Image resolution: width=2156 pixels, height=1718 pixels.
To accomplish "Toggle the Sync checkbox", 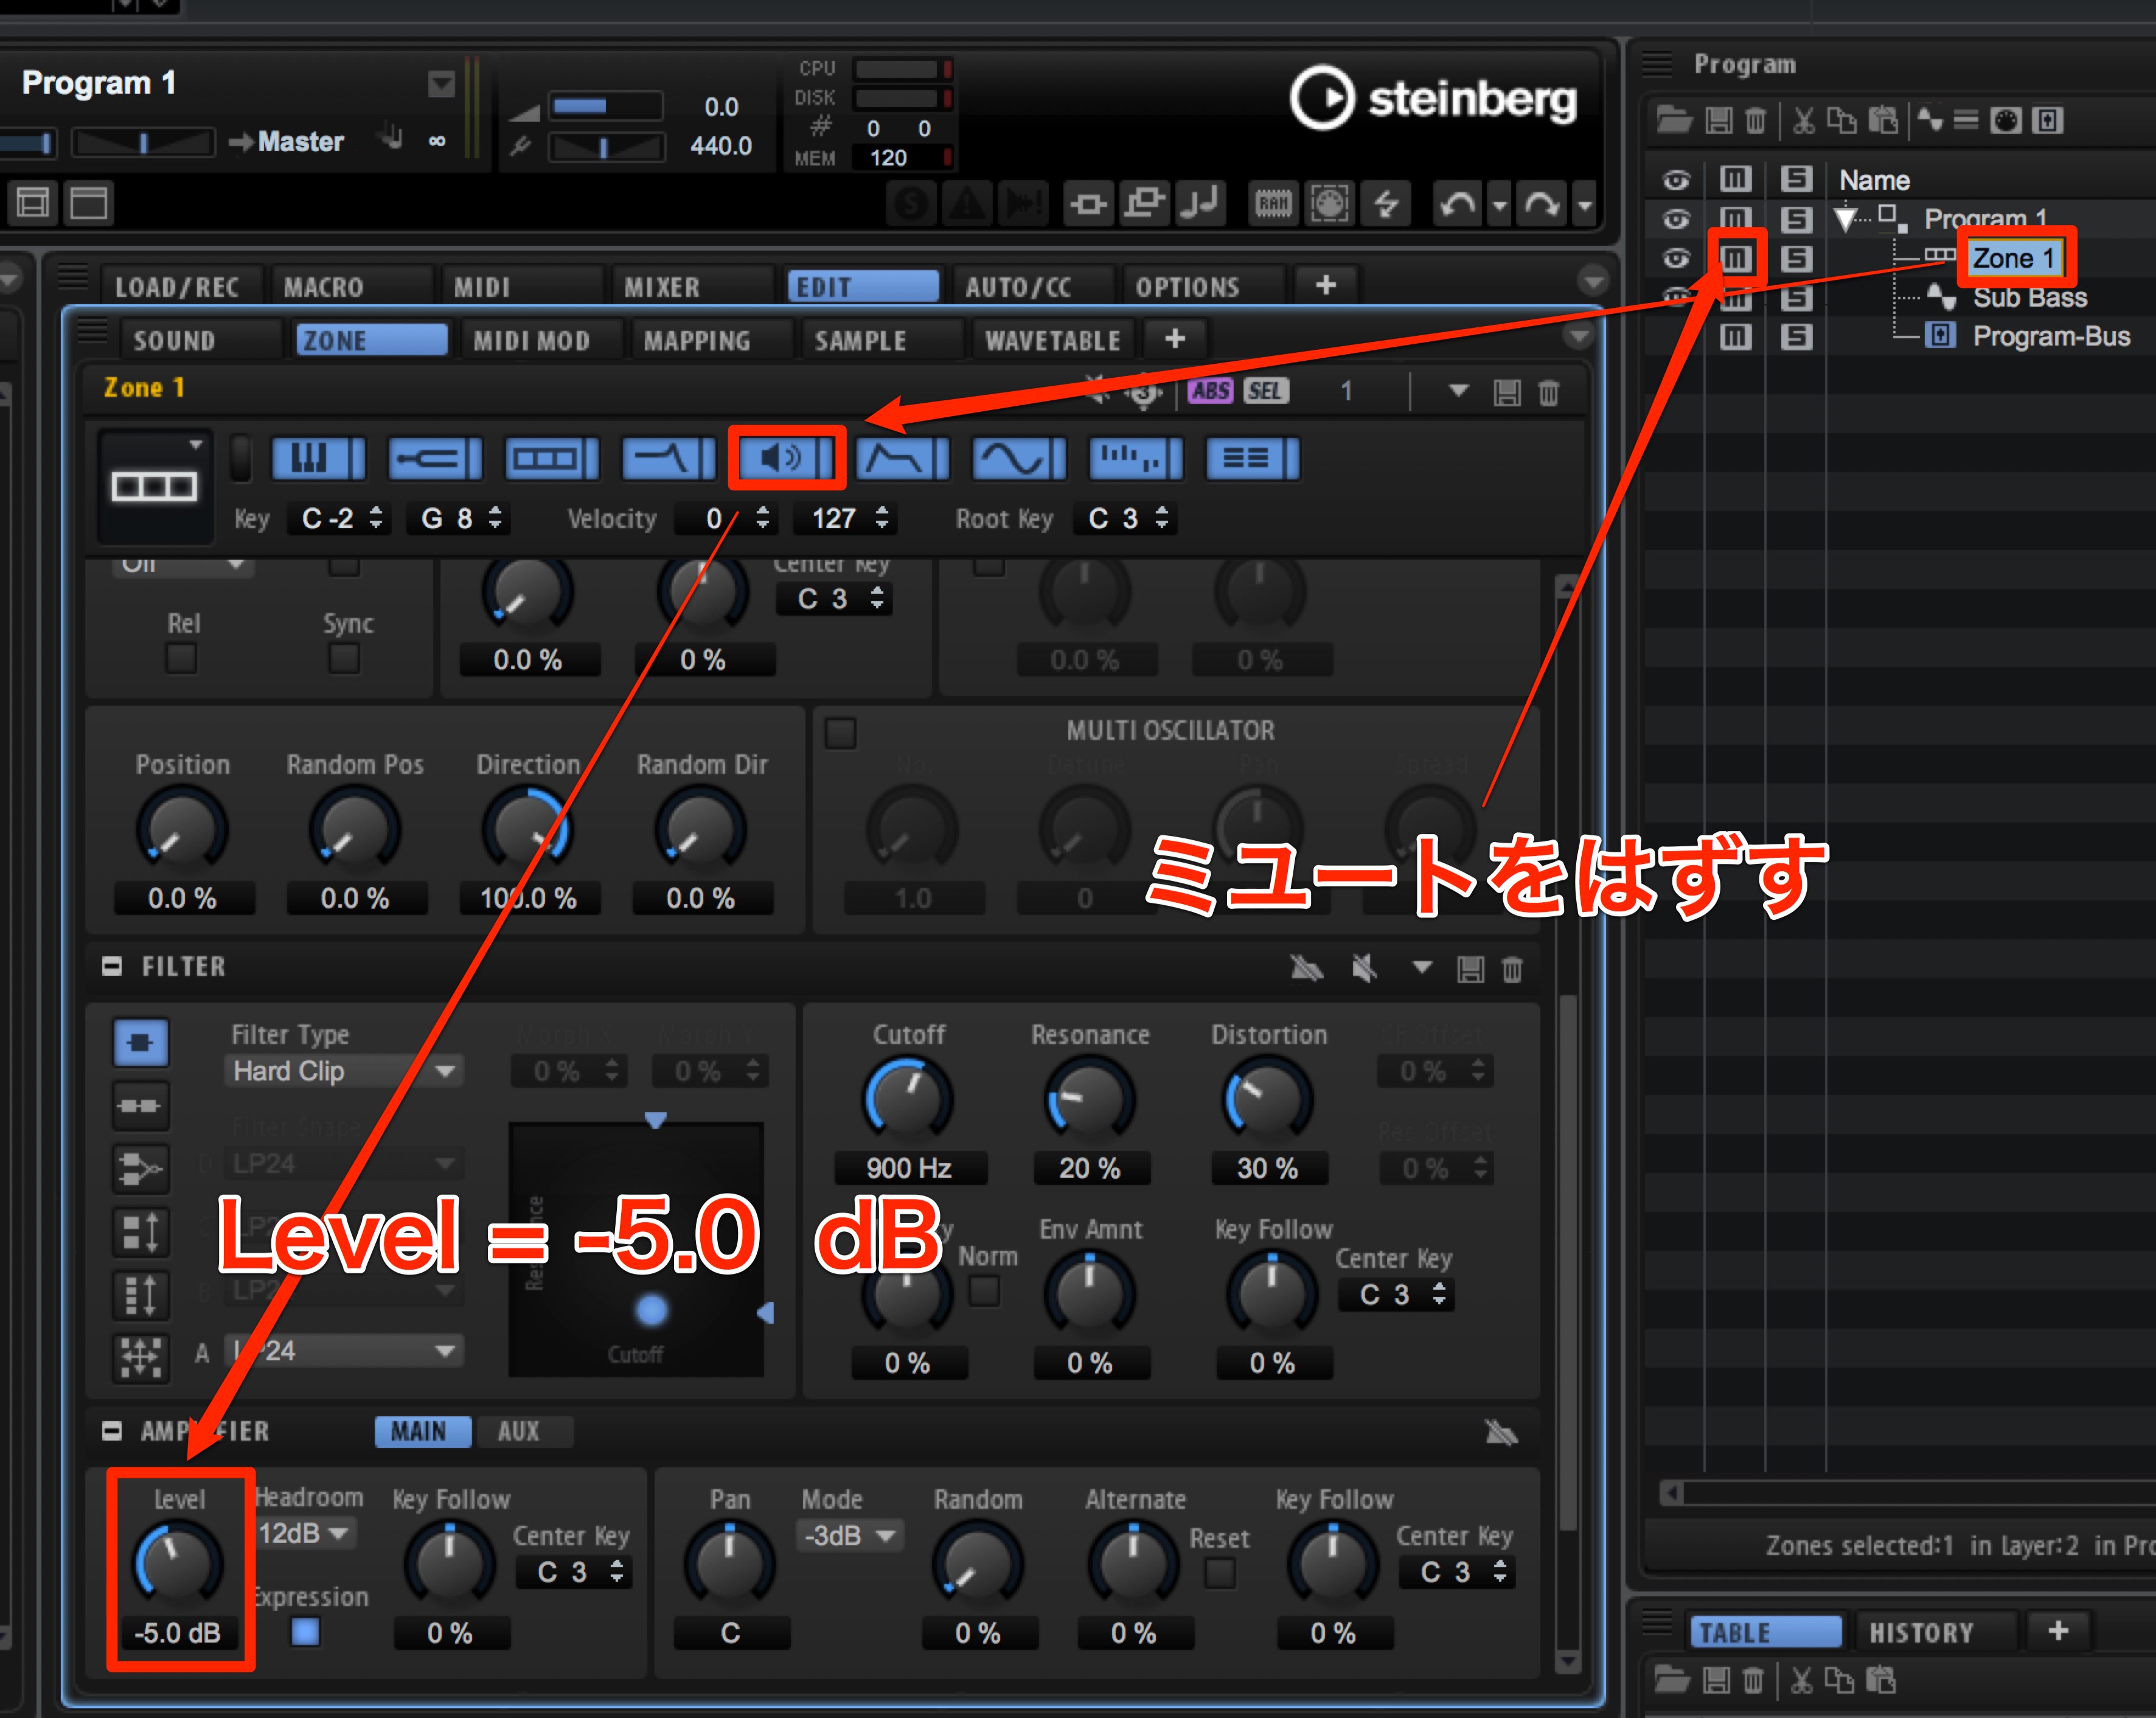I will click(x=344, y=658).
